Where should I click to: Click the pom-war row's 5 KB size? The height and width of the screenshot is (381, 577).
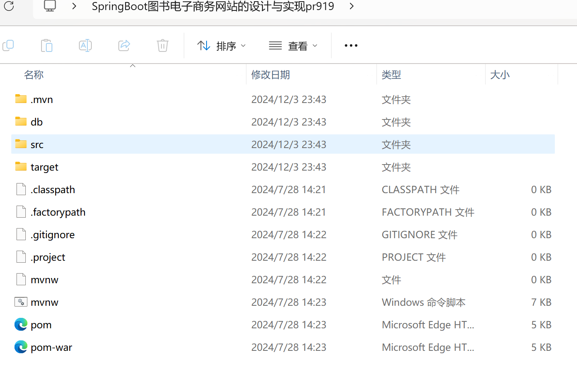[541, 347]
